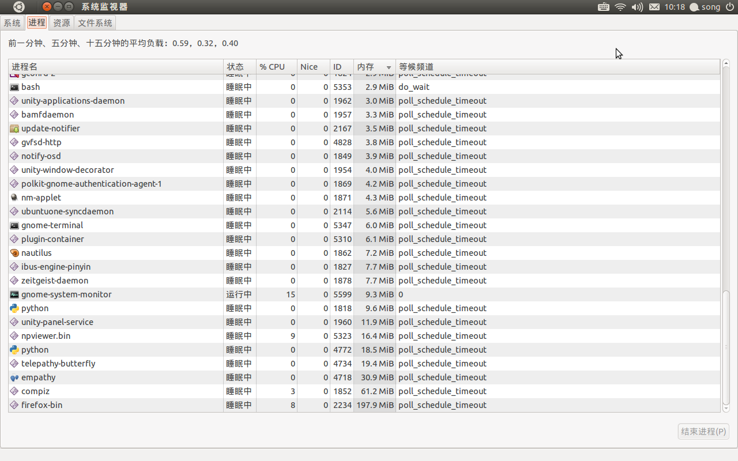
Task: Click the empathy chat icon
Action: click(14, 377)
